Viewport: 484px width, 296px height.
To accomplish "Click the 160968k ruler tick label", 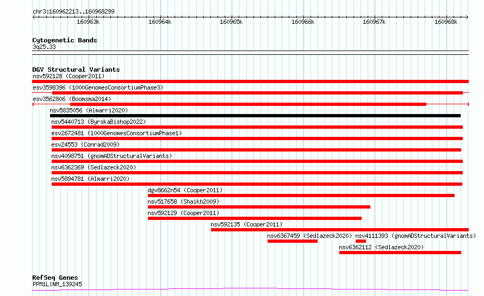I will [446, 22].
